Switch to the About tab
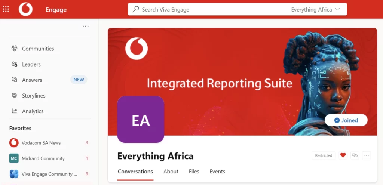 (x=171, y=172)
